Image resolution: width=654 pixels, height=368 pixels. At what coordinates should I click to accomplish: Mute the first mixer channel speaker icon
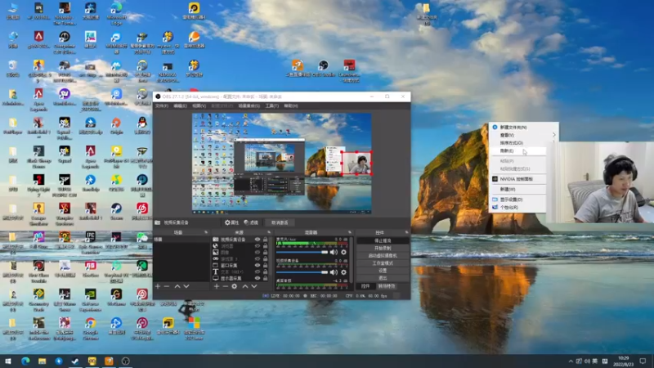[x=334, y=252]
